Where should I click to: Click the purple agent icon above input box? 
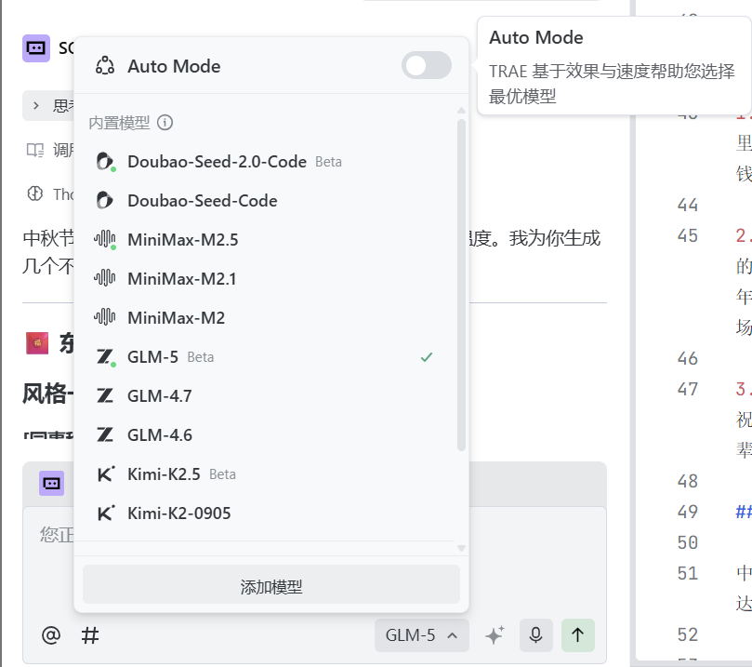pyautogui.click(x=51, y=483)
